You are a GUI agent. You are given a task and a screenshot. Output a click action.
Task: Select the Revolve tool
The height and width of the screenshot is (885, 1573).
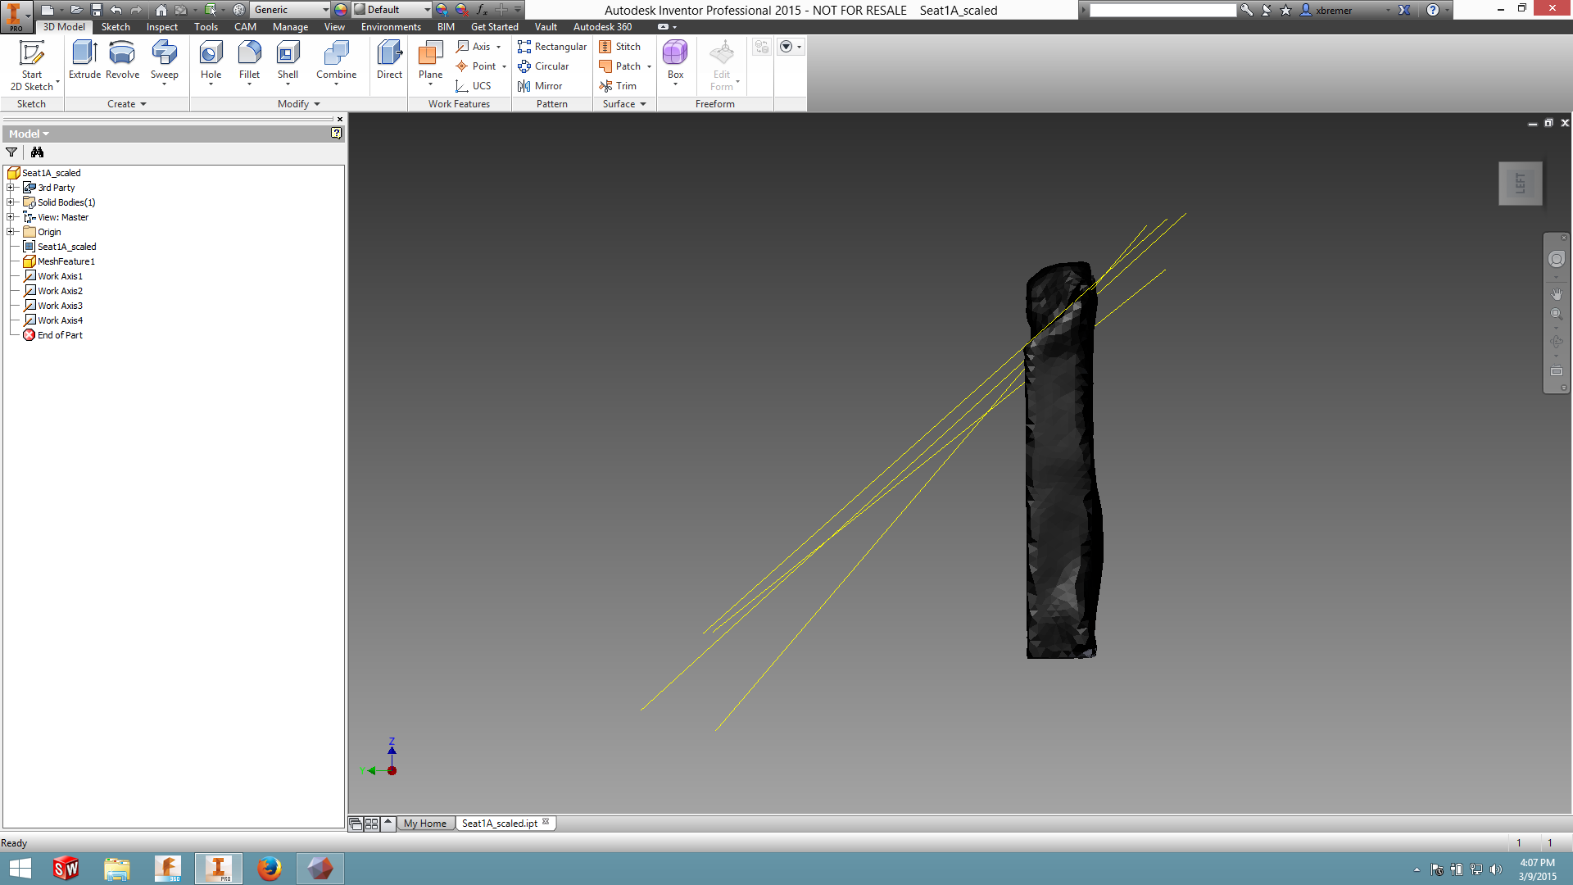pyautogui.click(x=122, y=61)
